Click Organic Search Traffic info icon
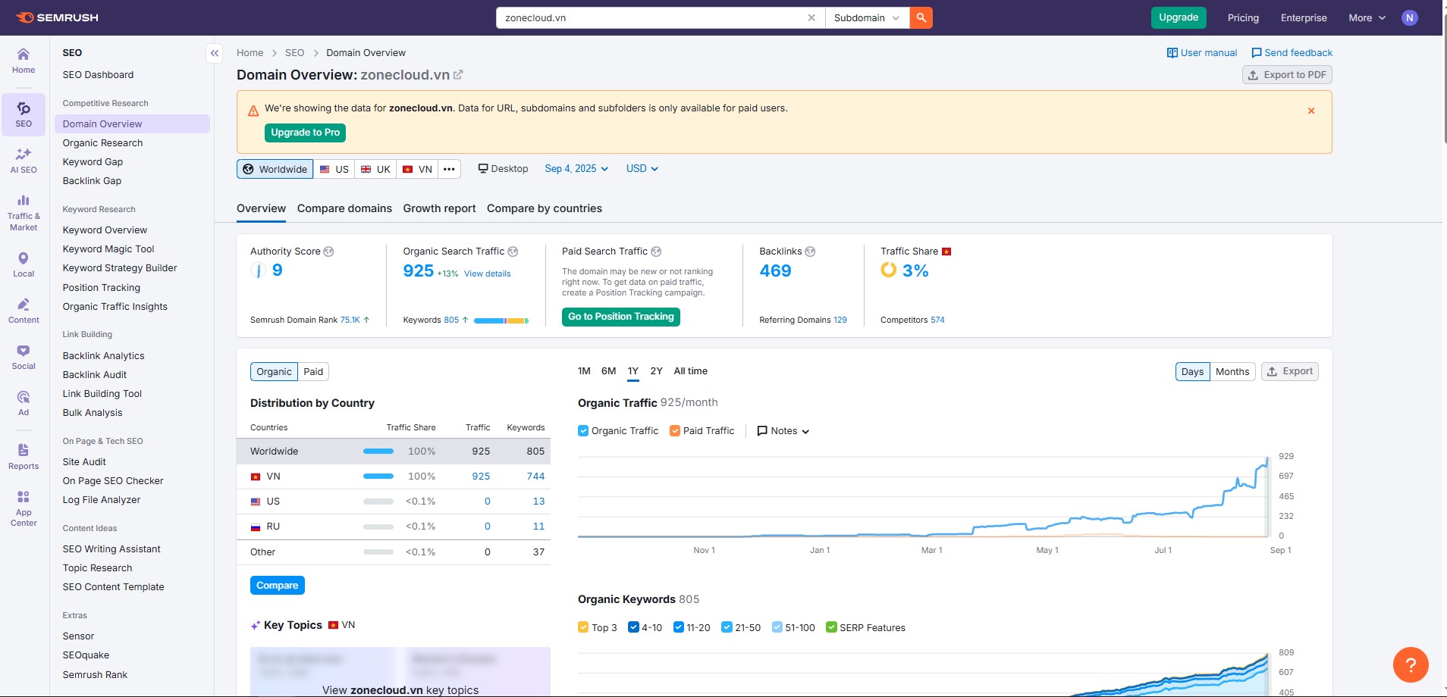This screenshot has height=697, width=1447. coord(513,252)
